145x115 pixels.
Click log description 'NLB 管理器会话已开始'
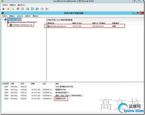(x=64, y=87)
